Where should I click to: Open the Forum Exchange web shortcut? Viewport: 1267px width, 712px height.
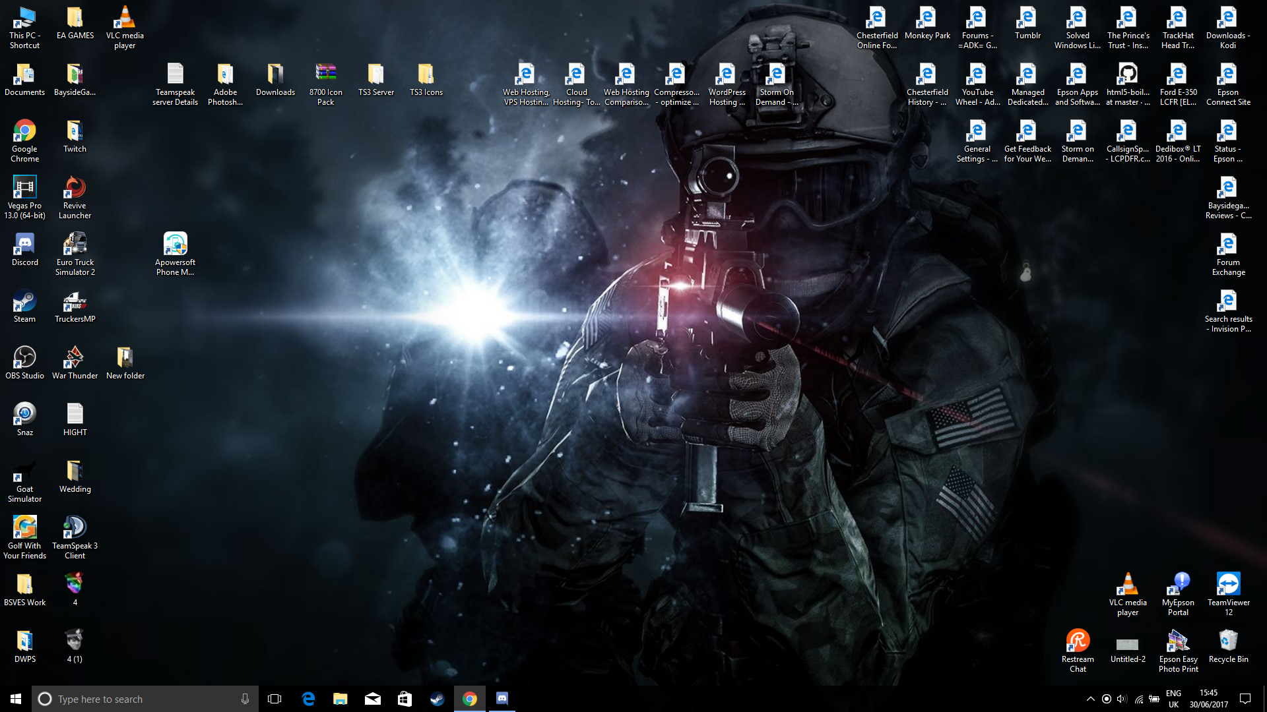tap(1228, 254)
